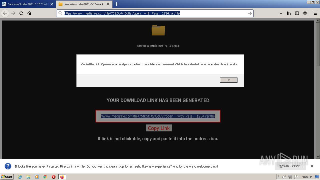
Task: Click the browser Forward arrow
Action: (13, 13)
